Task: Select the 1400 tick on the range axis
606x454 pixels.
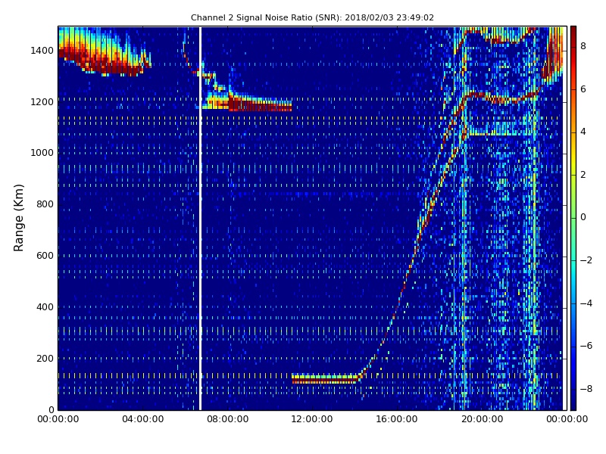Action: click(x=42, y=51)
